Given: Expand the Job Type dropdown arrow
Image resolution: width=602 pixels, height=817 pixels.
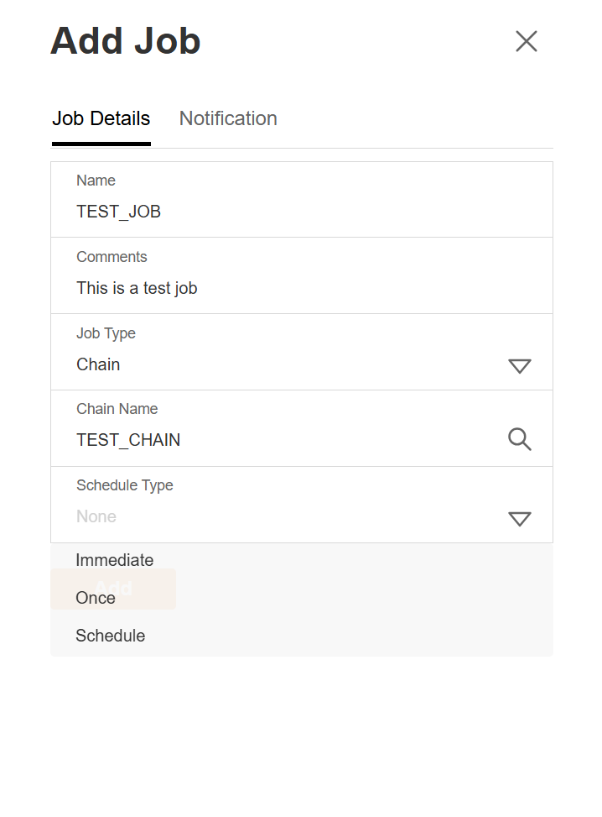Looking at the screenshot, I should tap(520, 365).
